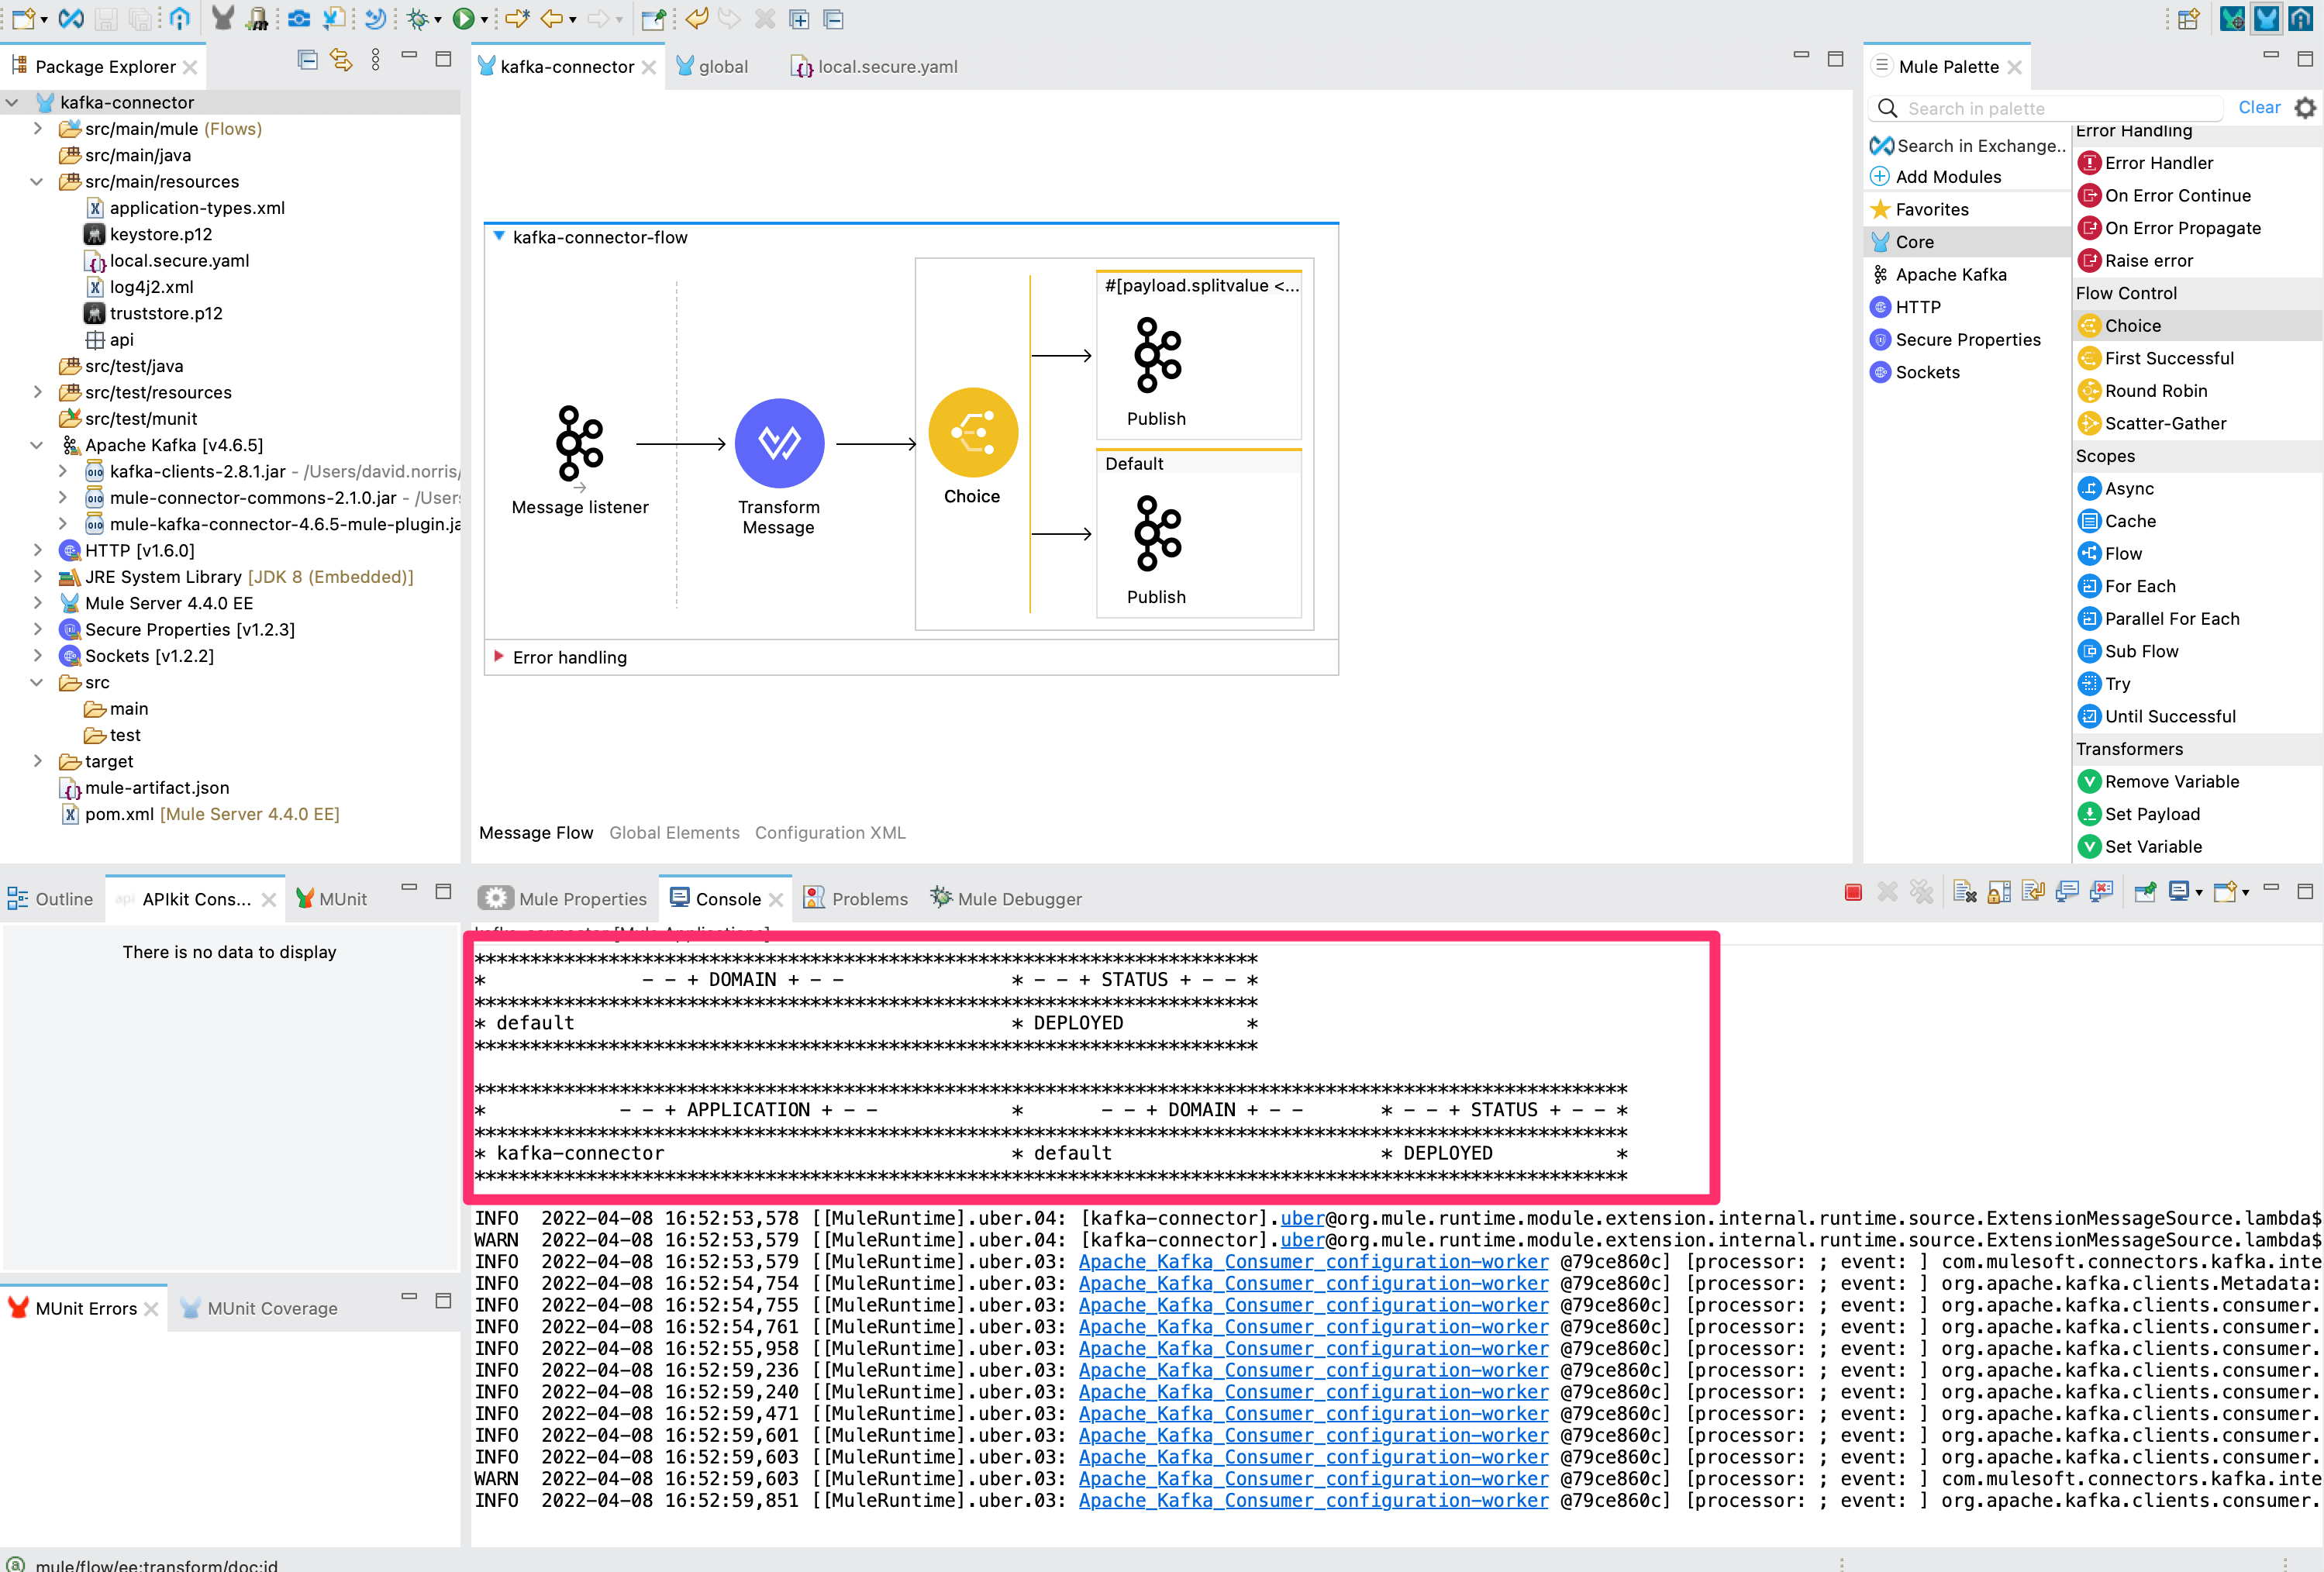Expand the src/main/mule Flows folder

coord(38,128)
